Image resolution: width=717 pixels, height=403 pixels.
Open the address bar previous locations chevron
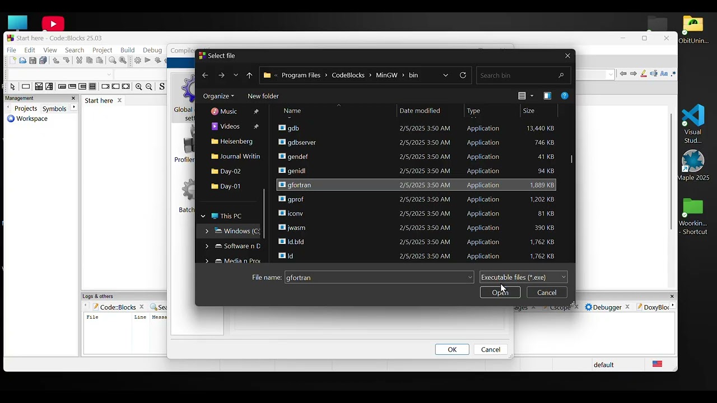click(x=445, y=75)
